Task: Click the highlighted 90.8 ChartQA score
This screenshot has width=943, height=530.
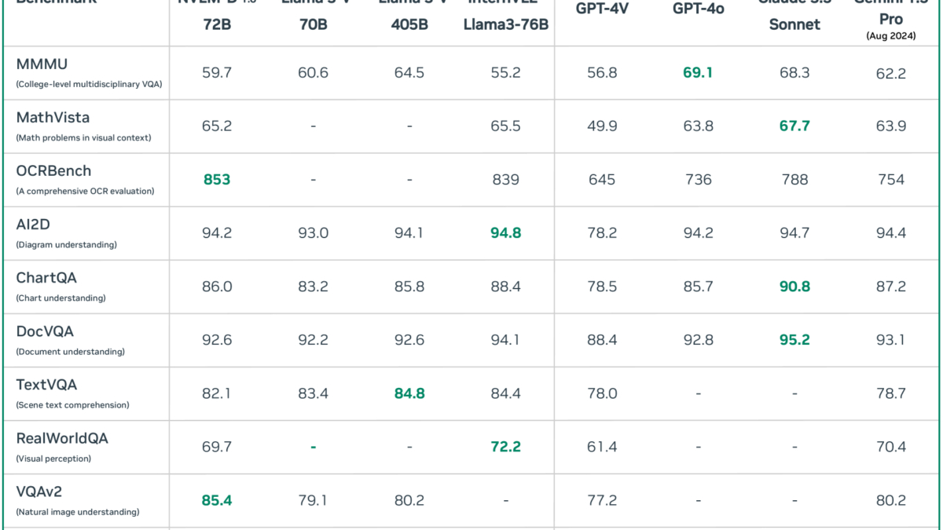Action: click(794, 287)
